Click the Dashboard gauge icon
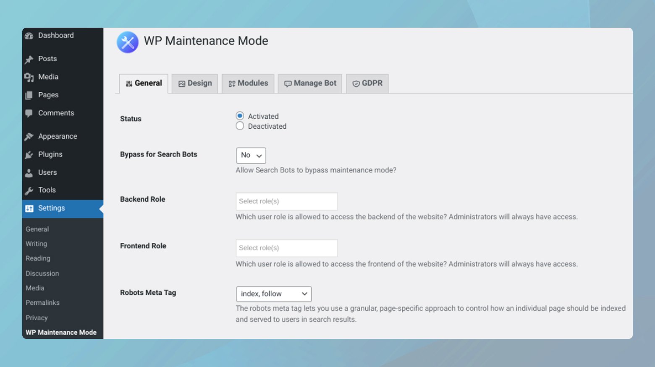The image size is (655, 367). pos(29,36)
